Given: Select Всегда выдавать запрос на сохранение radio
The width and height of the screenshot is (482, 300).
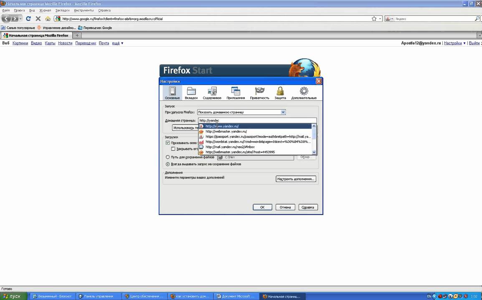Looking at the screenshot, I should pos(168,164).
